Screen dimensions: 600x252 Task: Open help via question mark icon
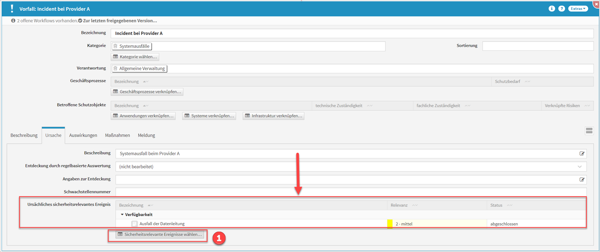(x=562, y=9)
